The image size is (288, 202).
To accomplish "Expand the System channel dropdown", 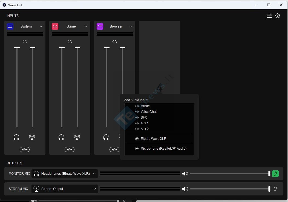I will [41, 26].
